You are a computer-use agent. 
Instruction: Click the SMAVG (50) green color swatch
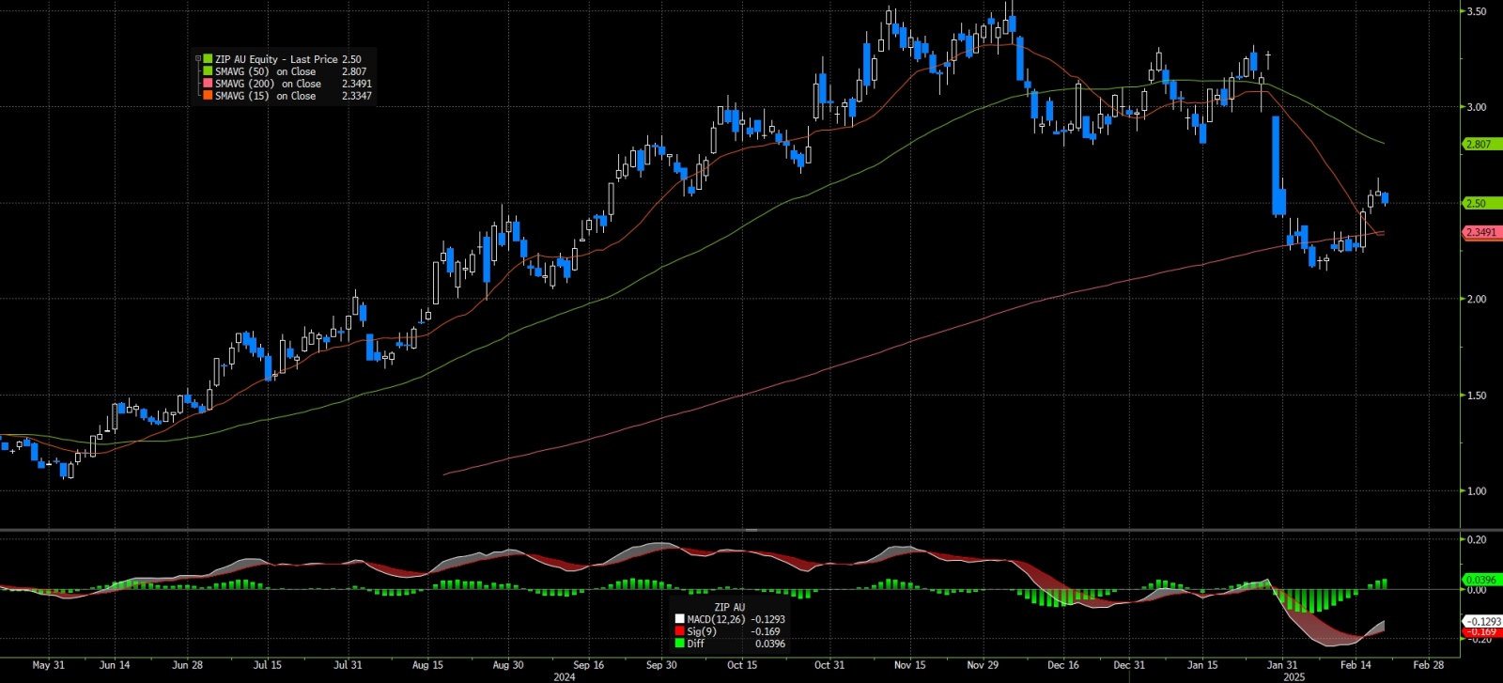208,71
